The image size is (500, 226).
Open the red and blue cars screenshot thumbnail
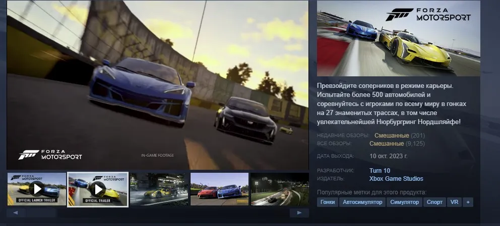coord(219,189)
